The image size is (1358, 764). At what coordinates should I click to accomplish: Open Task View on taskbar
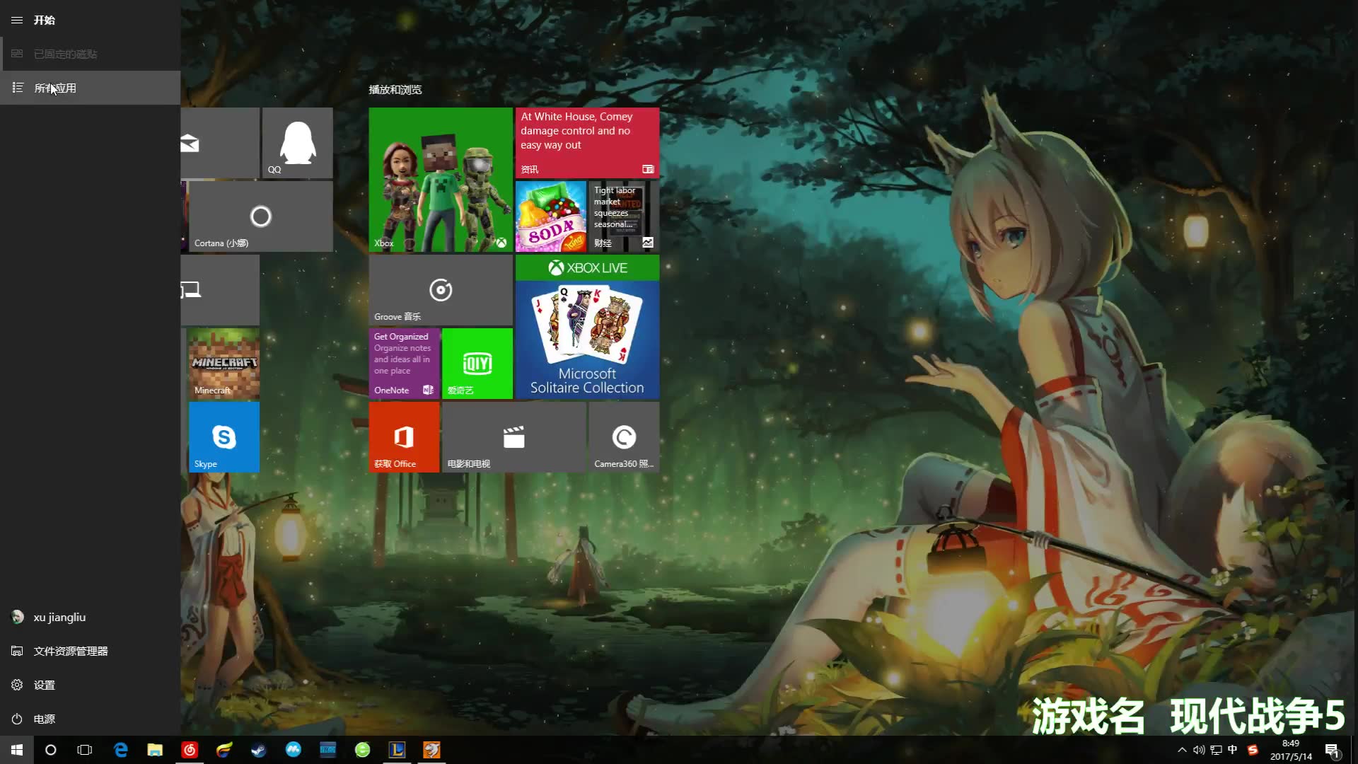(x=85, y=750)
